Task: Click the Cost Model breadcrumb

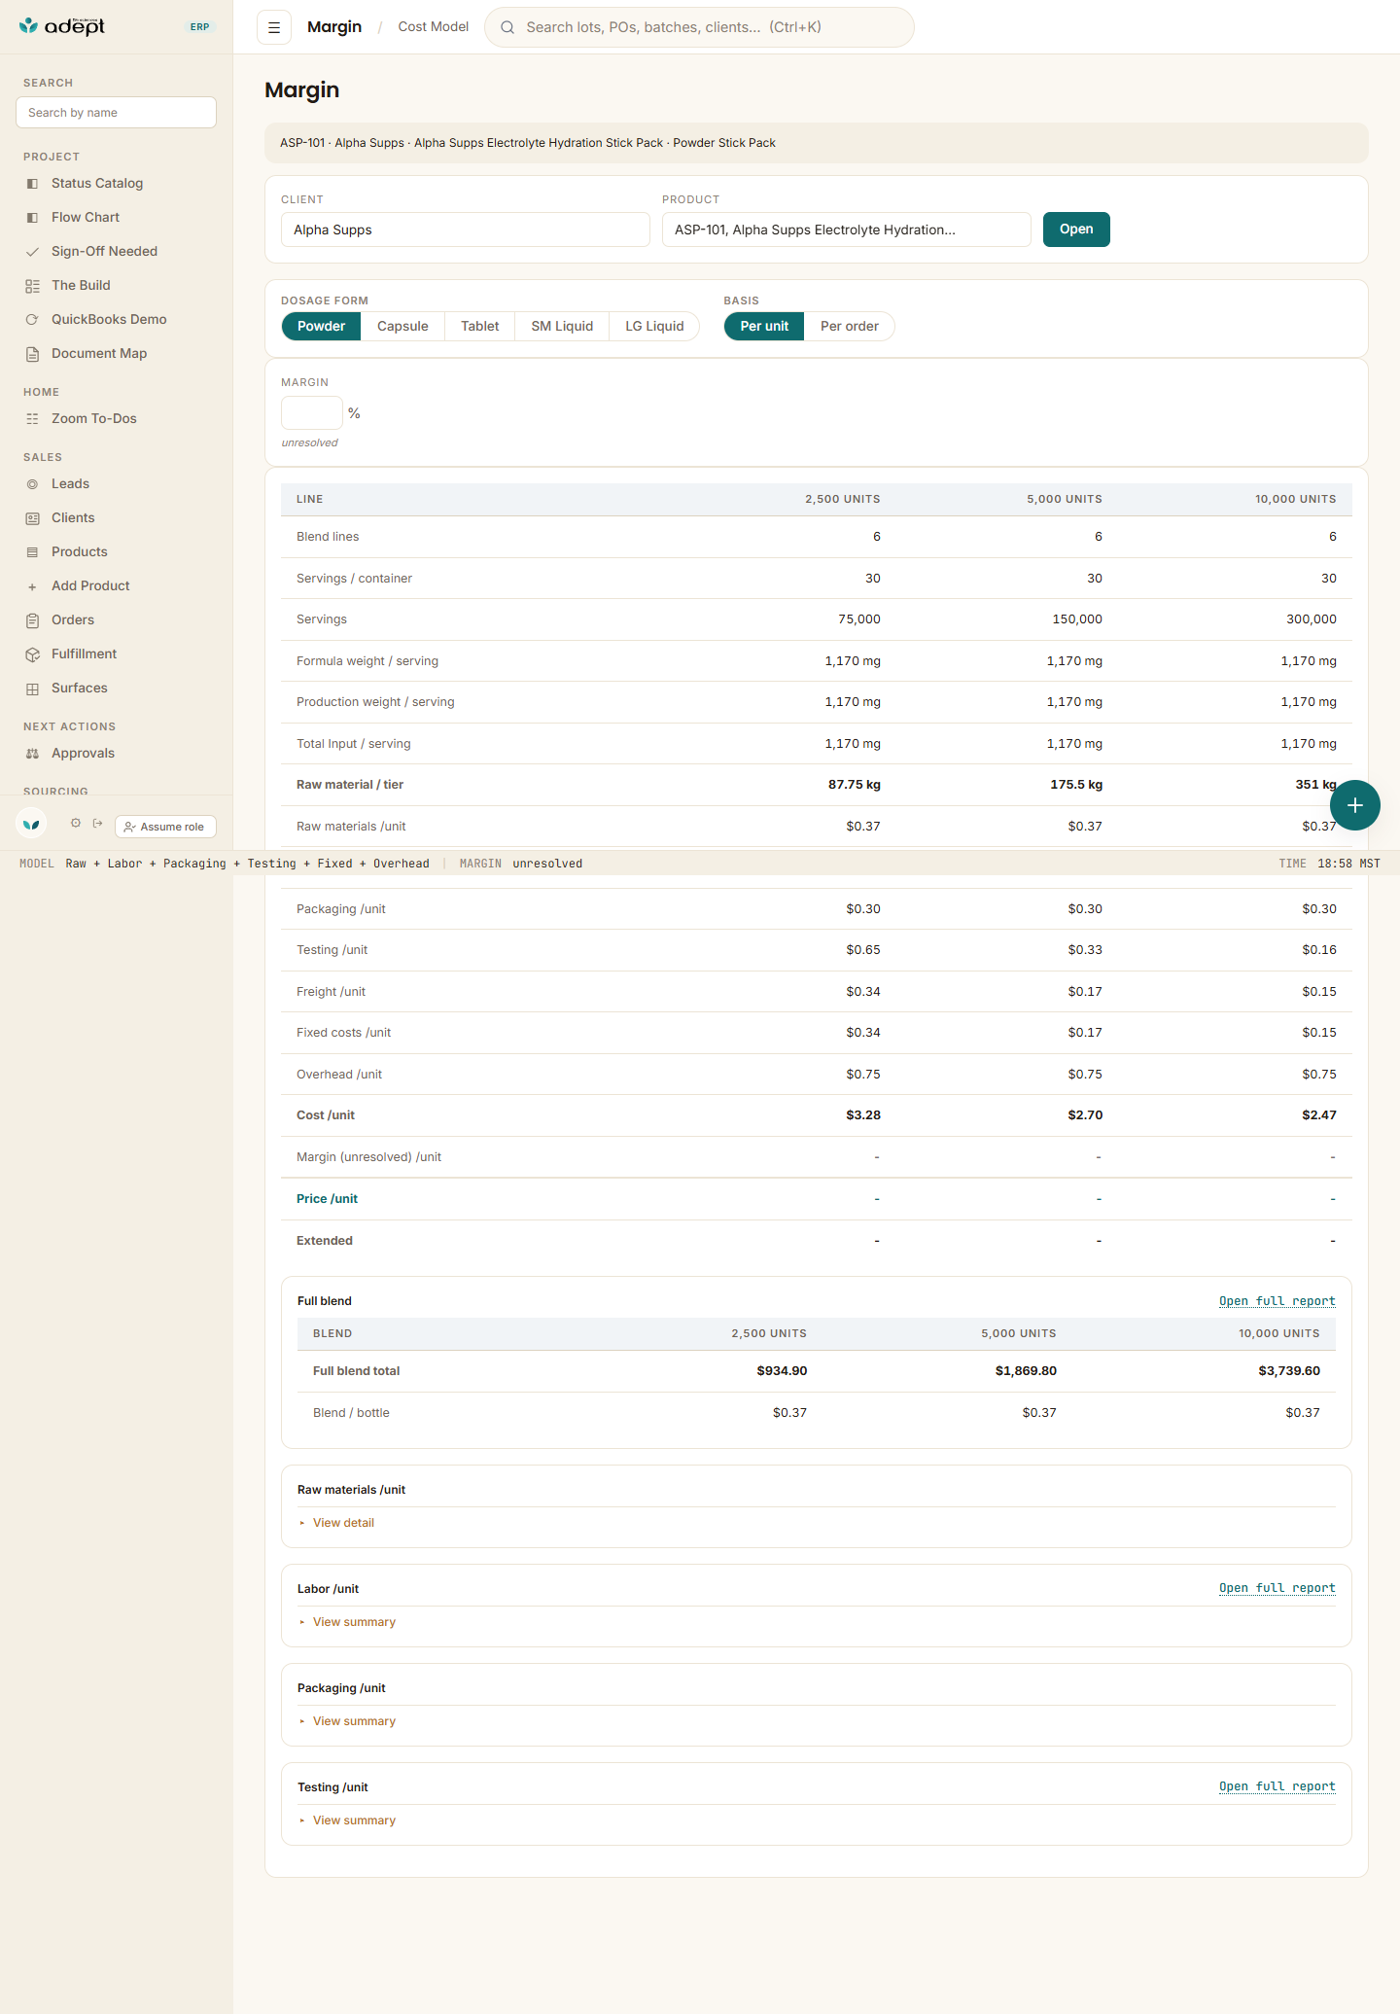Action: coord(434,26)
